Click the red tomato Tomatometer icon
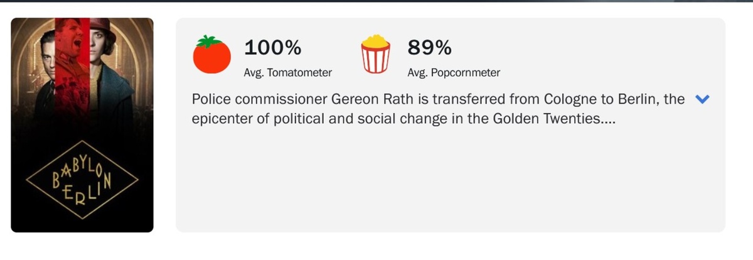Screen dimensions: 753x260 point(212,55)
